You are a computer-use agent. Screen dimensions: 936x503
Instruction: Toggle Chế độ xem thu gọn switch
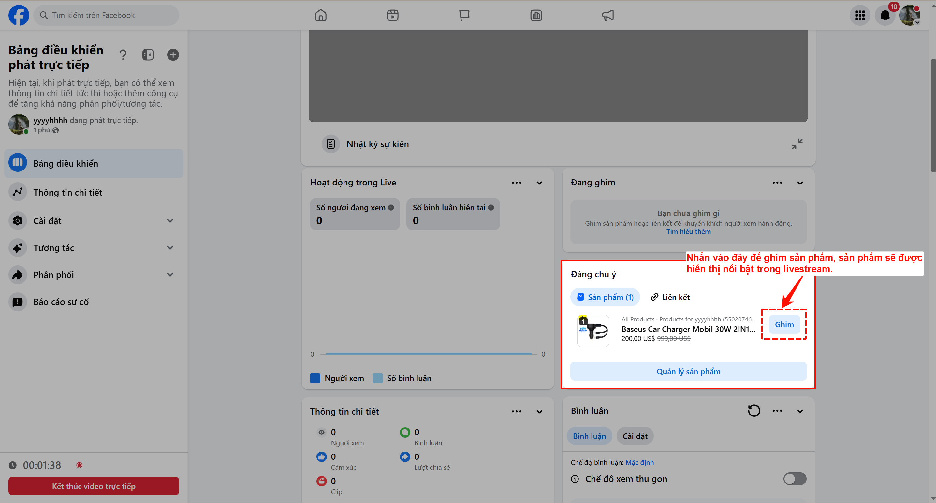[x=795, y=479]
